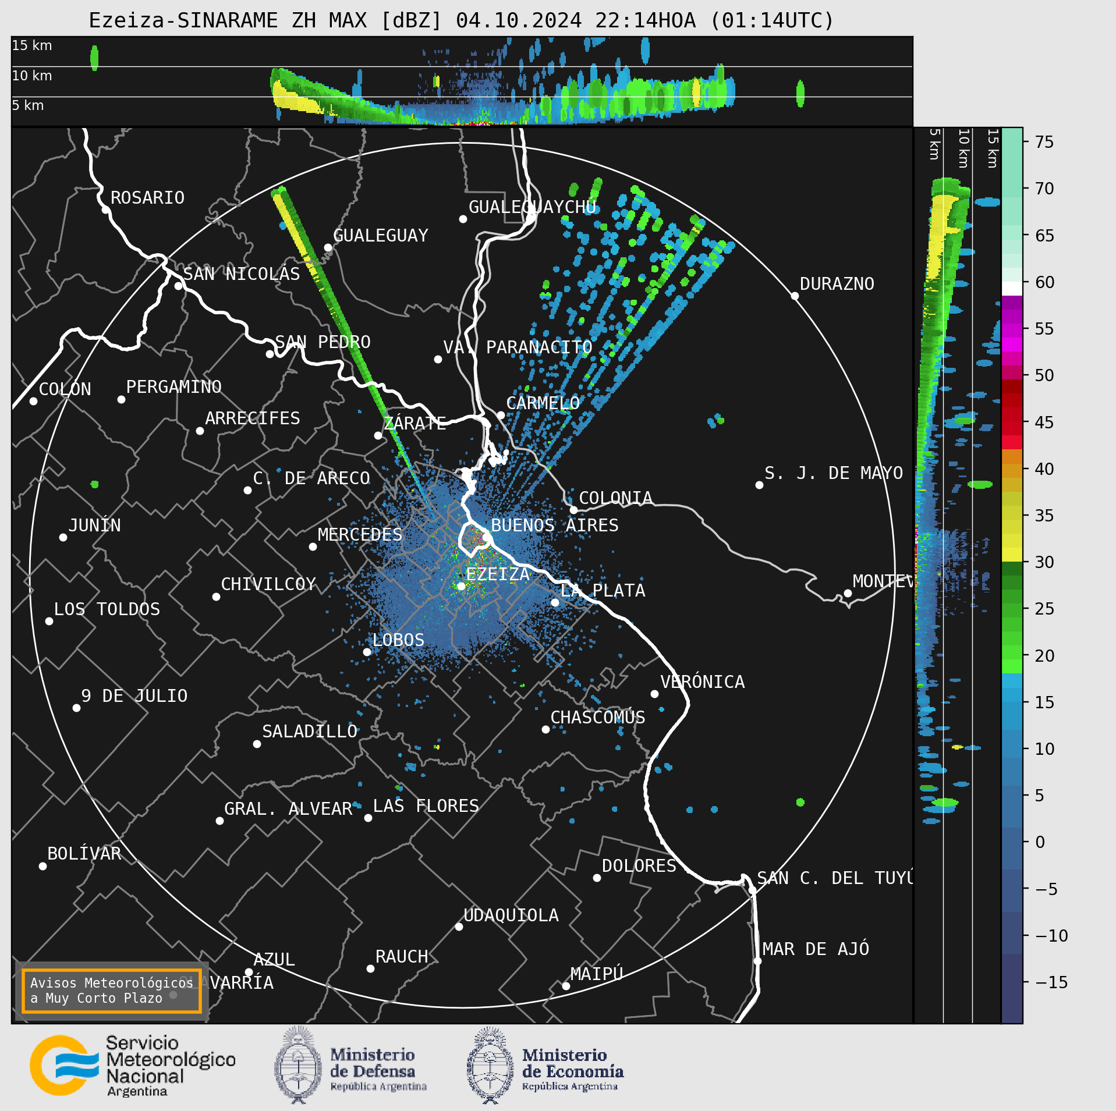The image size is (1116, 1111).
Task: Select the white 60 dBZ band on the color scale
Action: 1012,289
